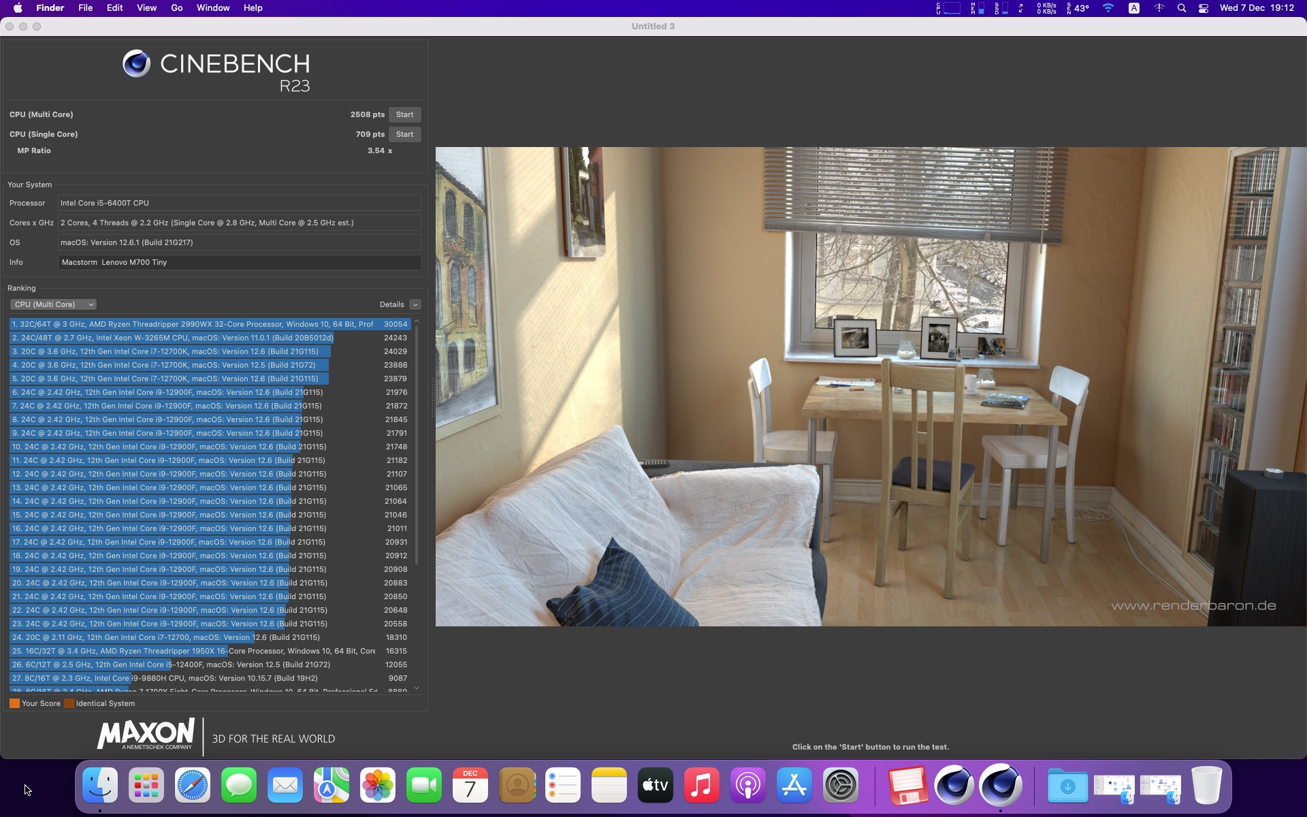Viewport: 1307px width, 817px height.
Task: Click the Identical System color swatch
Action: [x=69, y=703]
